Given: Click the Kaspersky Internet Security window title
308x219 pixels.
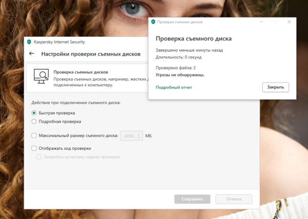Looking at the screenshot, I should [x=60, y=42].
